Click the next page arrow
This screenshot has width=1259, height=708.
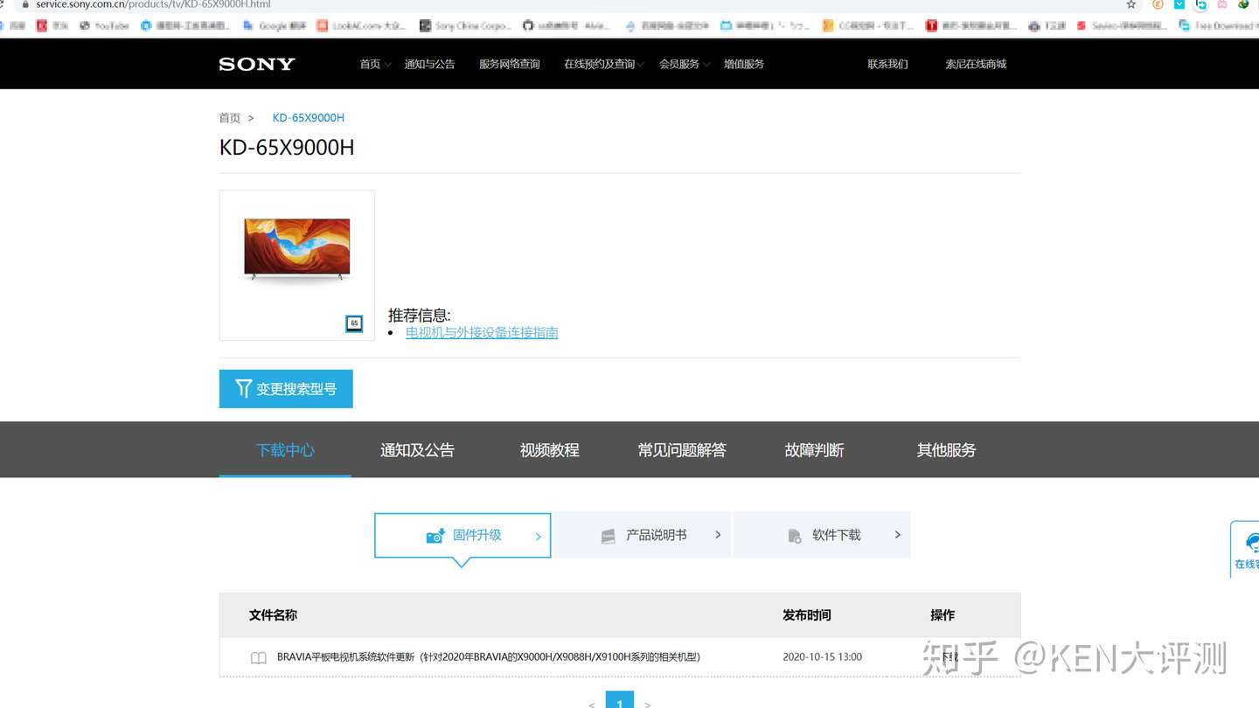(648, 704)
